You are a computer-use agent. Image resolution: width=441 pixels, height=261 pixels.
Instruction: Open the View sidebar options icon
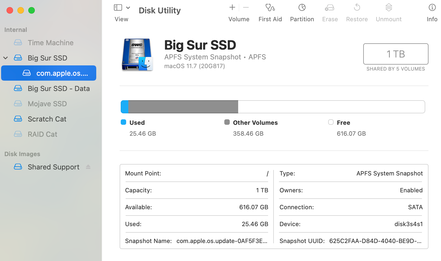click(118, 8)
